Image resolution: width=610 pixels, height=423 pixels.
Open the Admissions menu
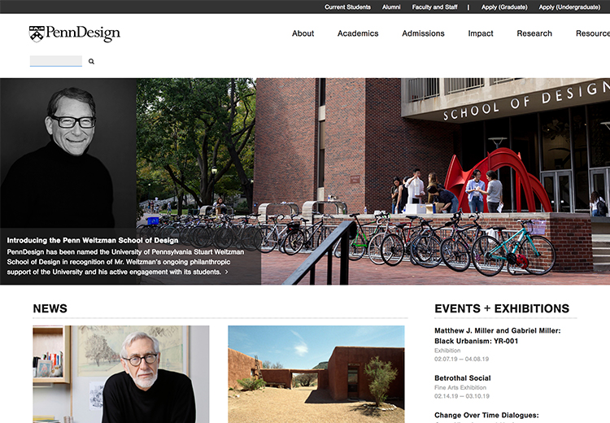[x=423, y=33]
